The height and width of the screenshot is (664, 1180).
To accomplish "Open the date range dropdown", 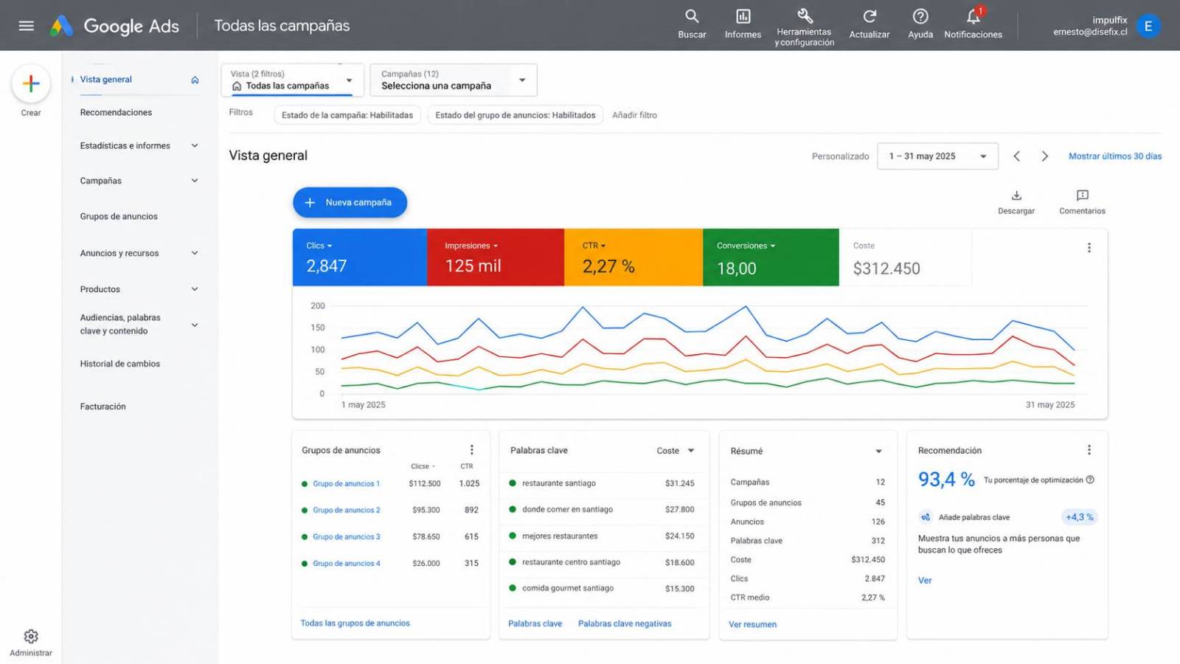I will click(x=937, y=156).
